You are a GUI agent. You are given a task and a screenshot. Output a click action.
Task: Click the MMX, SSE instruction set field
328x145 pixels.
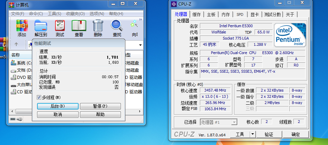point(252,73)
